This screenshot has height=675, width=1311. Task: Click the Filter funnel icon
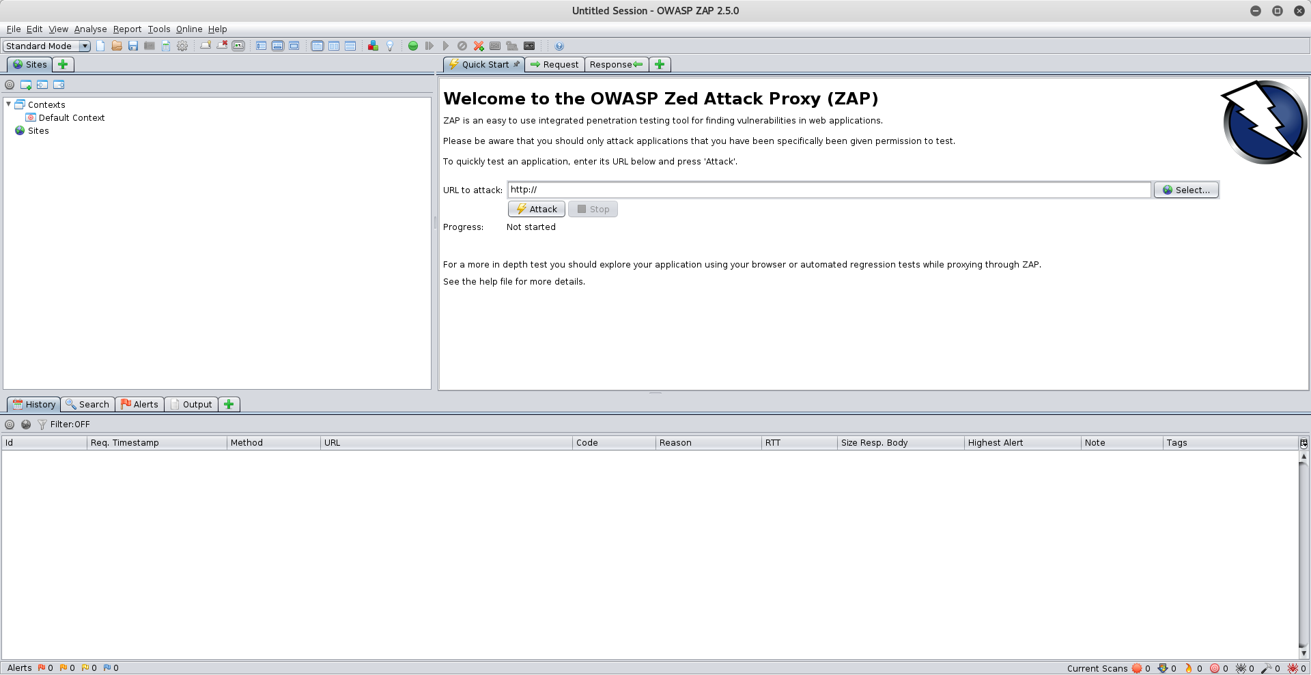(42, 424)
